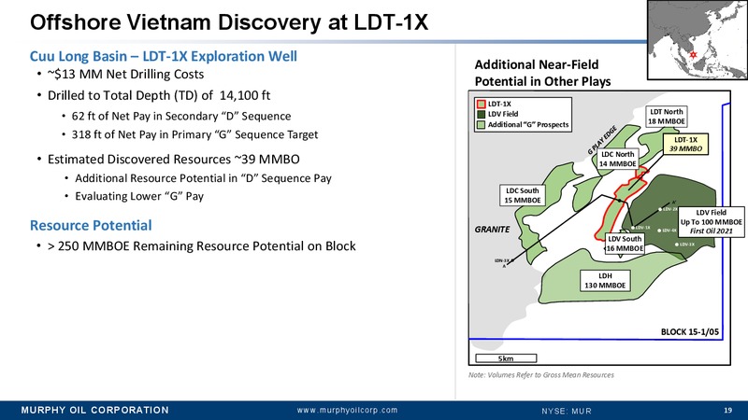This screenshot has width=748, height=420.
Task: Click the red star marker on locator map
Action: point(693,54)
